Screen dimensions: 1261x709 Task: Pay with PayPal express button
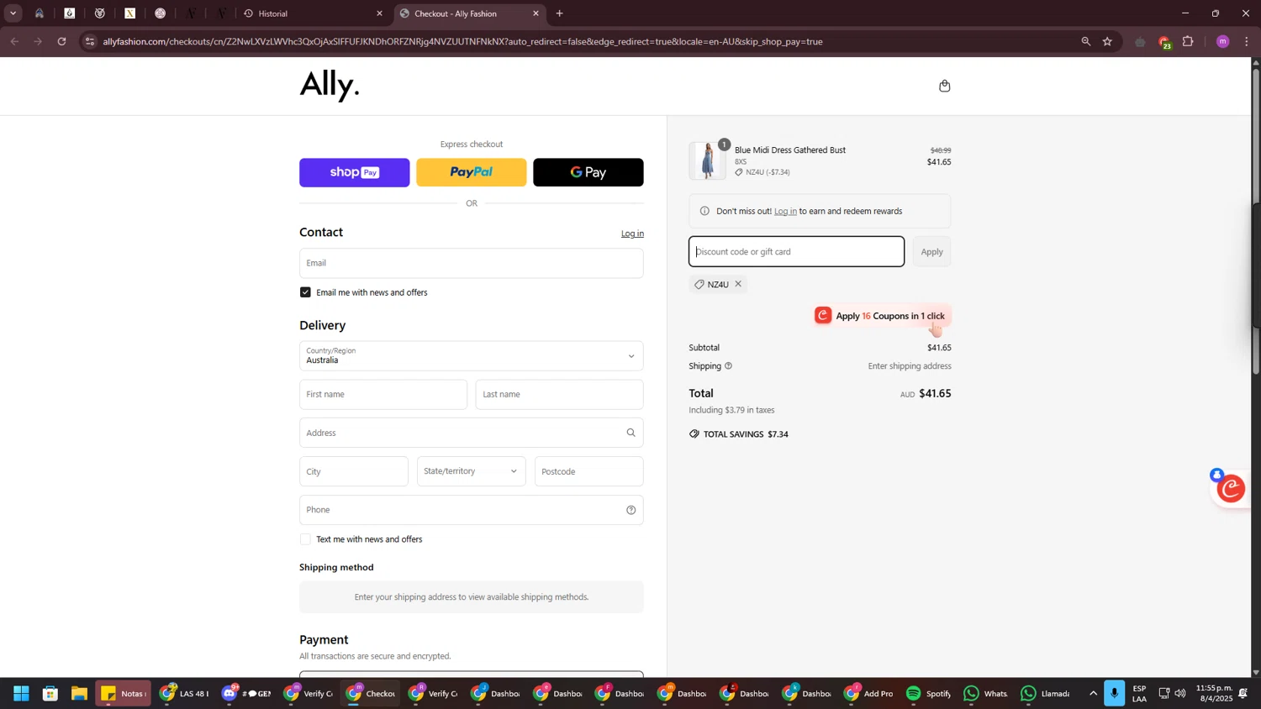[471, 172]
